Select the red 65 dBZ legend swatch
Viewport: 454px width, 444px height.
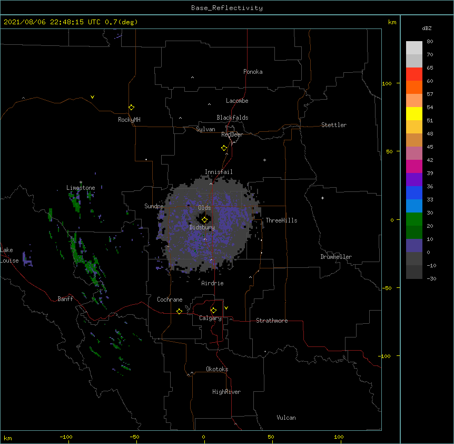[414, 74]
